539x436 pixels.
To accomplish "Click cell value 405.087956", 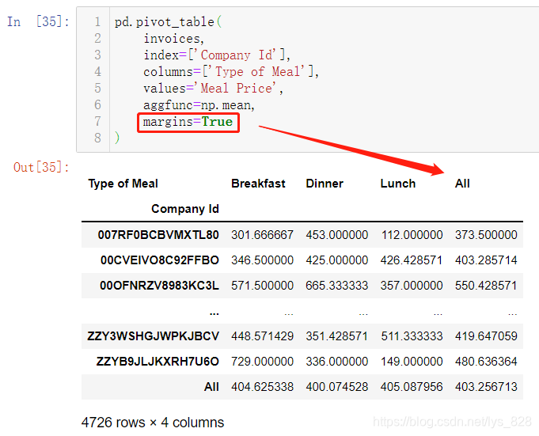I will coord(412,387).
